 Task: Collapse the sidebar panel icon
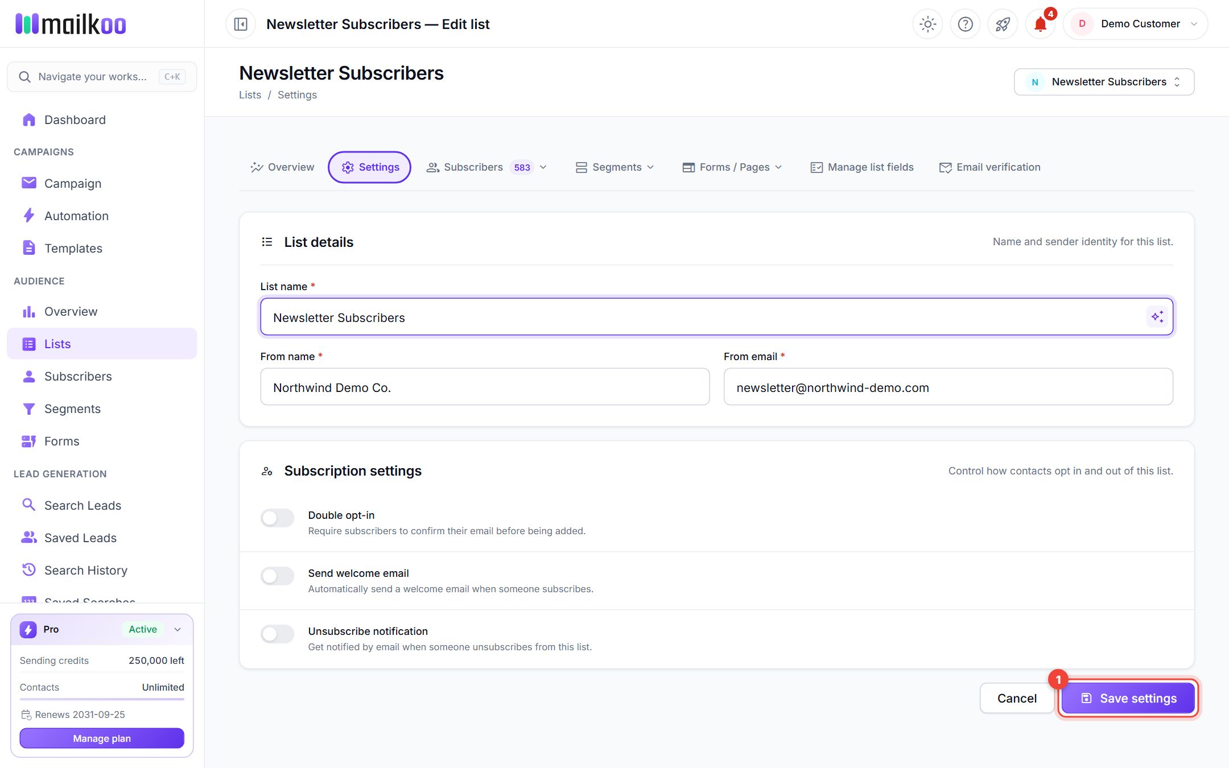(x=241, y=24)
